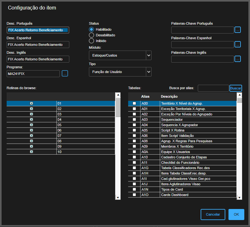Click the Descrição column header

(x=169, y=96)
